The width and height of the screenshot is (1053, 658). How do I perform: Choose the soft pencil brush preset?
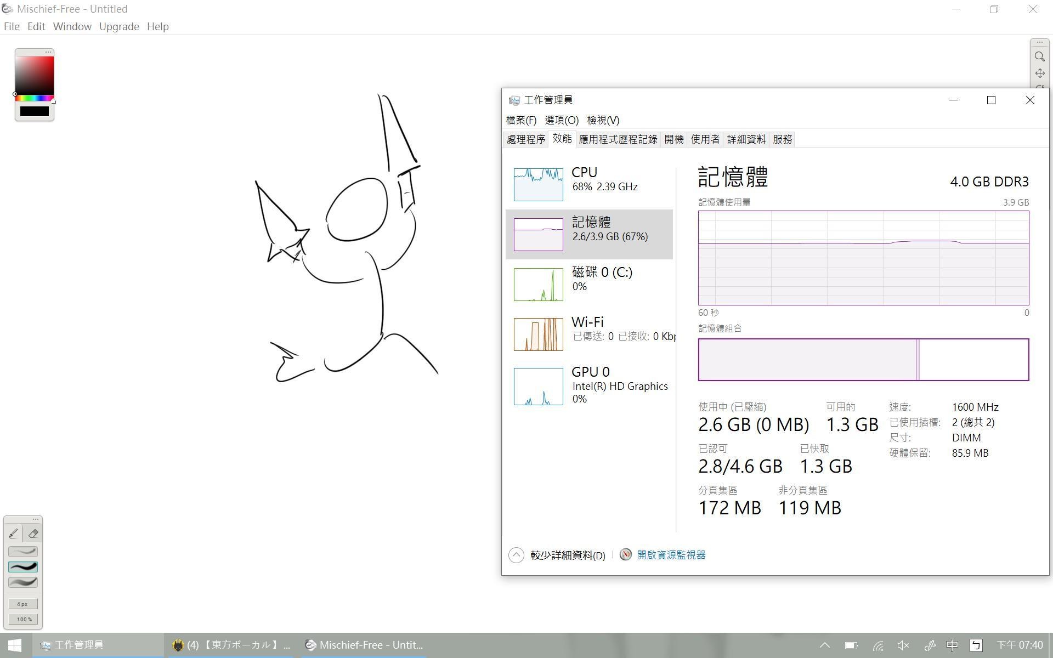click(x=23, y=552)
